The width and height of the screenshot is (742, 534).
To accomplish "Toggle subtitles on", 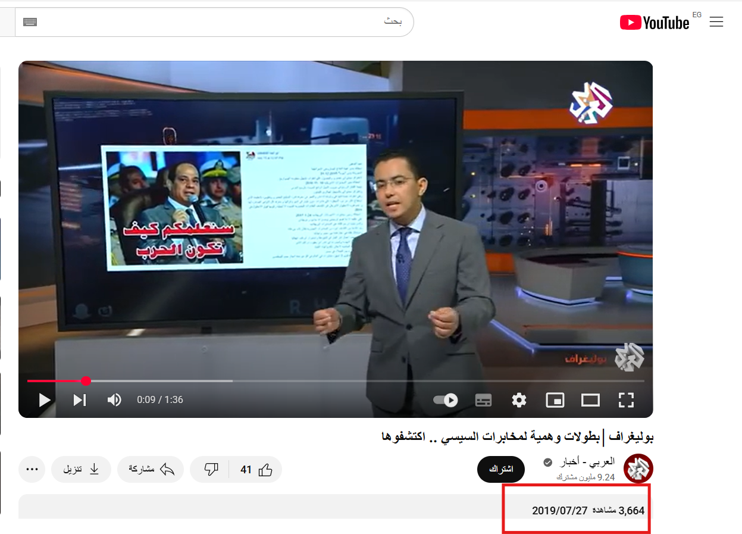I will pos(483,400).
